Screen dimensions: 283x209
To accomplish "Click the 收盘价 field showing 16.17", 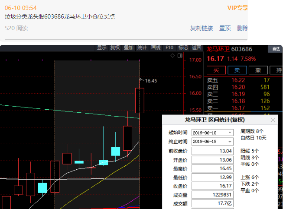I will tap(212, 186).
